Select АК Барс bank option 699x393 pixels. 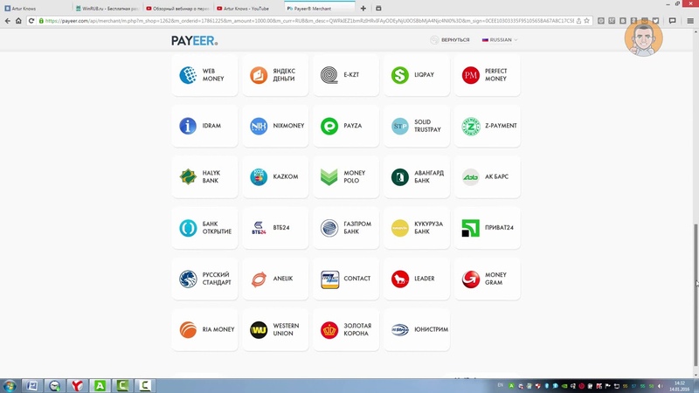click(x=488, y=177)
